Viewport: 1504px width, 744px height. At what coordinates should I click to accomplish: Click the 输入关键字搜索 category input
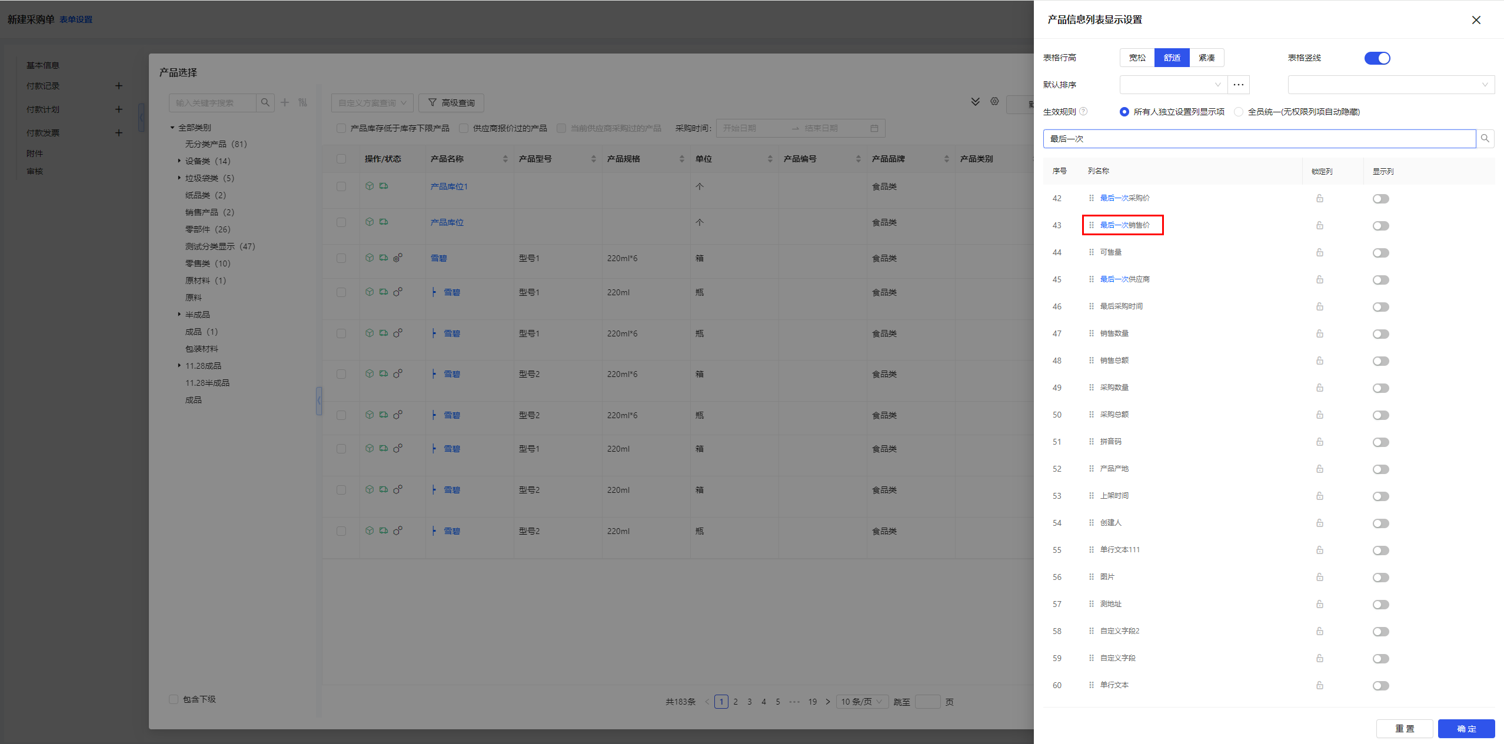click(212, 103)
